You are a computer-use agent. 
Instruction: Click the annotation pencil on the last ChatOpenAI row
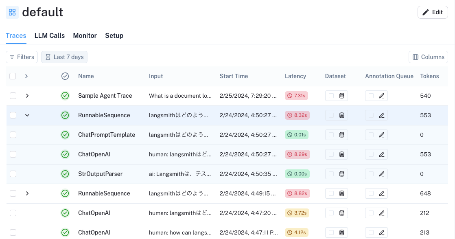(x=381, y=232)
